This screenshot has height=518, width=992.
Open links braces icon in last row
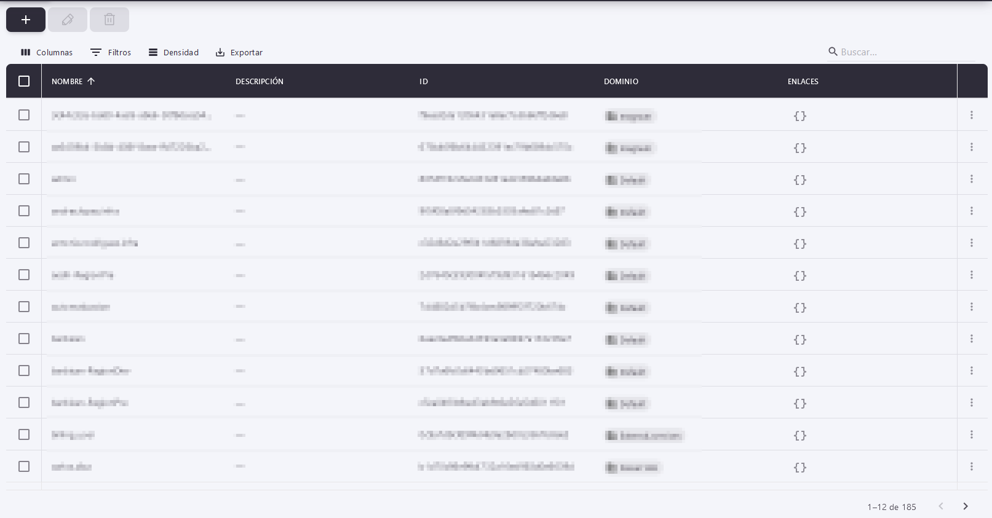800,468
